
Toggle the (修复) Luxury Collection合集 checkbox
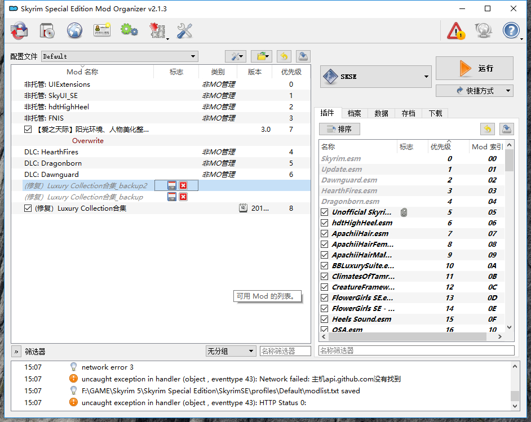point(28,208)
